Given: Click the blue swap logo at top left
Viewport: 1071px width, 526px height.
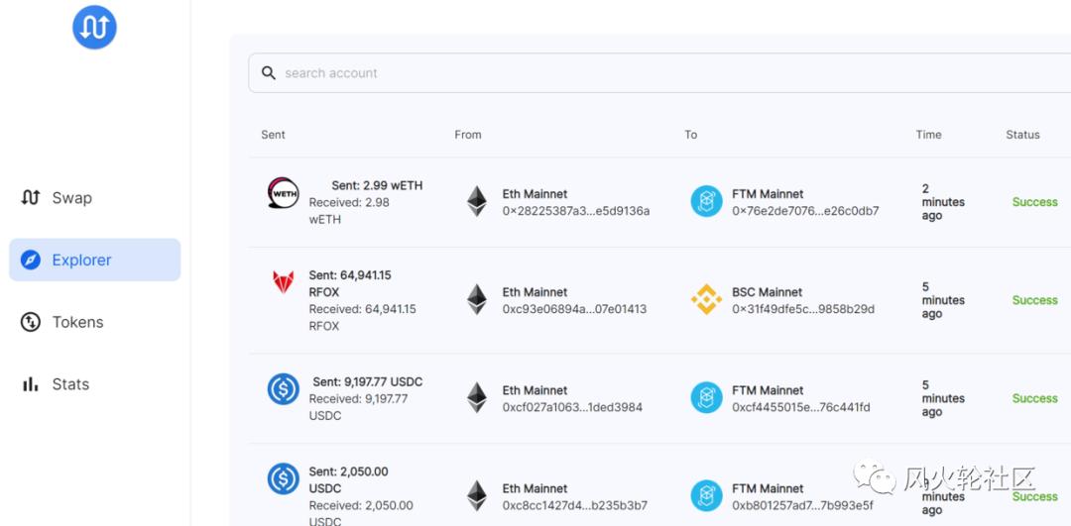Looking at the screenshot, I should (x=94, y=28).
